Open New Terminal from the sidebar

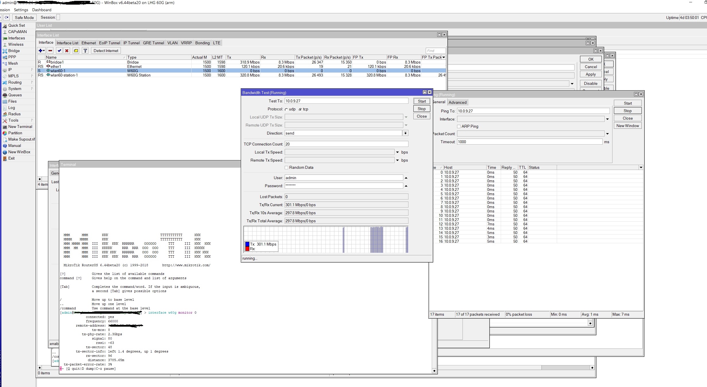tap(20, 127)
